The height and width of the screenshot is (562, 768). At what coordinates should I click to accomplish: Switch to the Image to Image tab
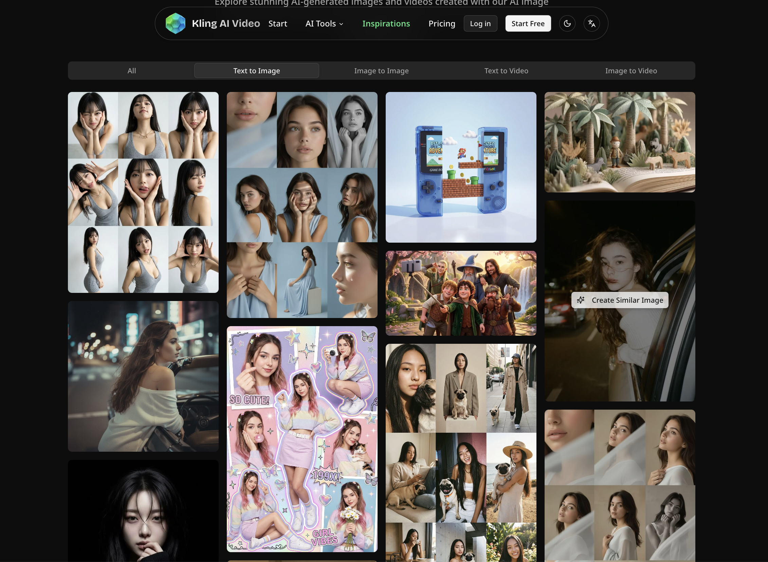(381, 71)
